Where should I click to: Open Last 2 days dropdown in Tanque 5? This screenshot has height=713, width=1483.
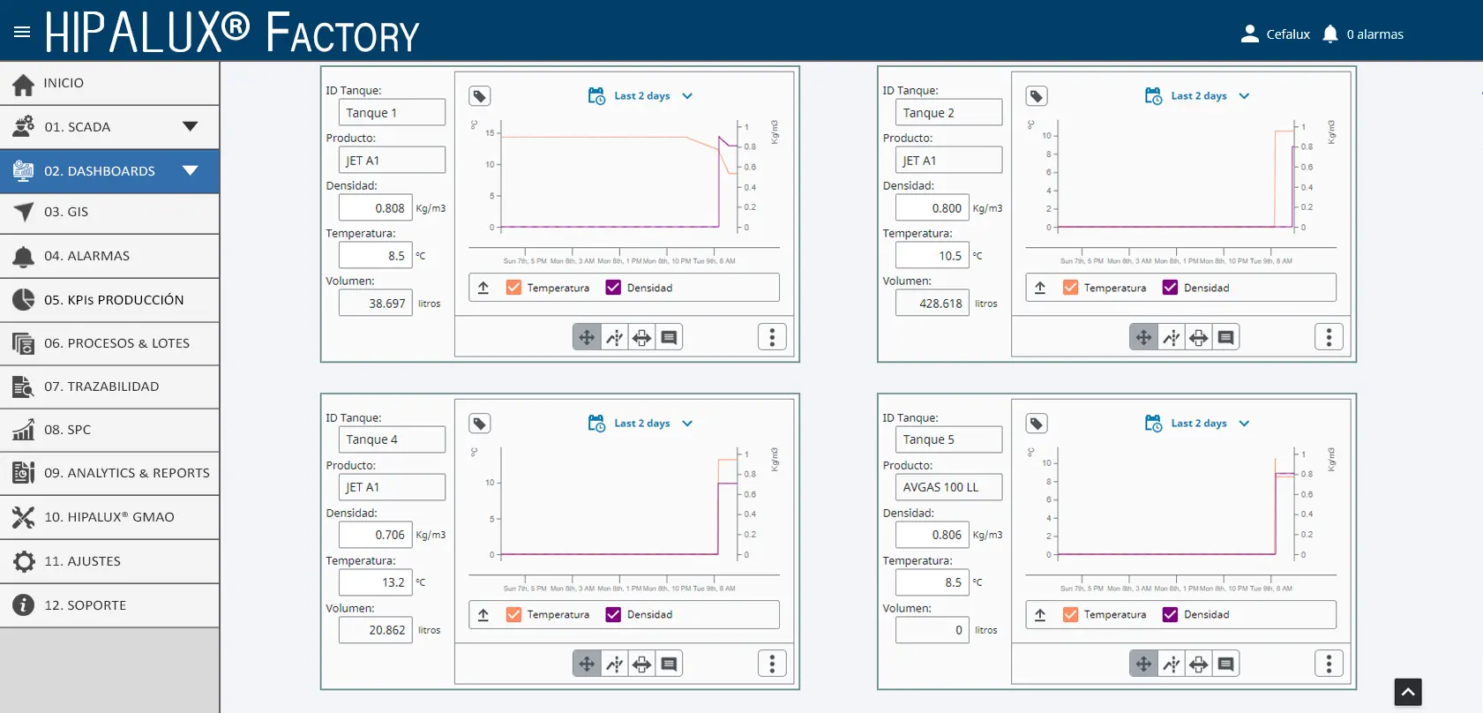click(x=1198, y=424)
